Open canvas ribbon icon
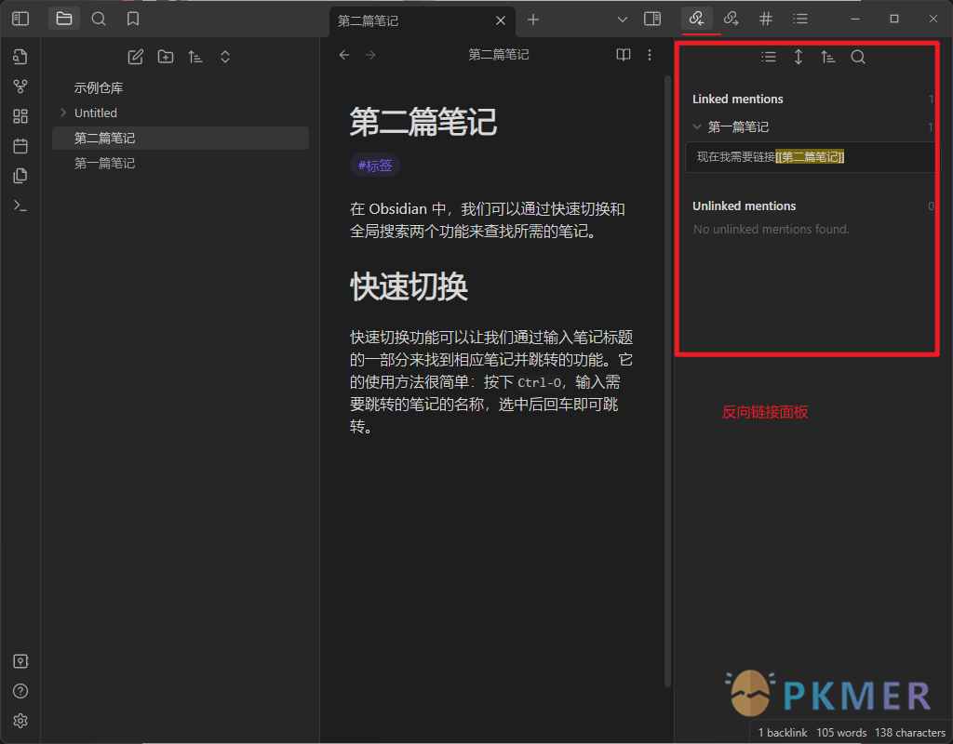Screen dimensions: 953x744 (x=20, y=116)
